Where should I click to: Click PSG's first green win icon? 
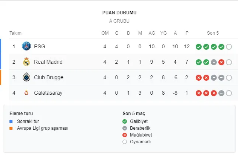pos(198,47)
